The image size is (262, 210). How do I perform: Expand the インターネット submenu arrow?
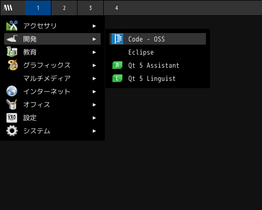click(x=94, y=92)
